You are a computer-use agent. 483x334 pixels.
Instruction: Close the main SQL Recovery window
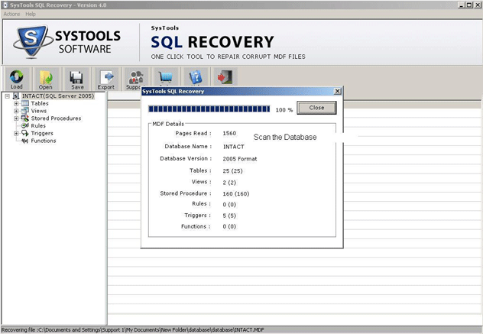[x=477, y=5]
